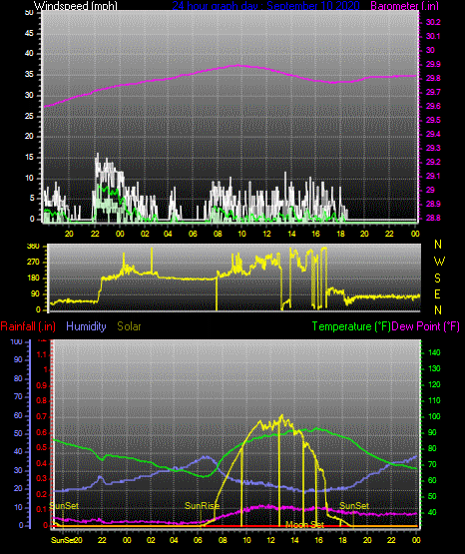Click '100' on the blue humidity axis
Screen dimensions: 465x554
17,341
